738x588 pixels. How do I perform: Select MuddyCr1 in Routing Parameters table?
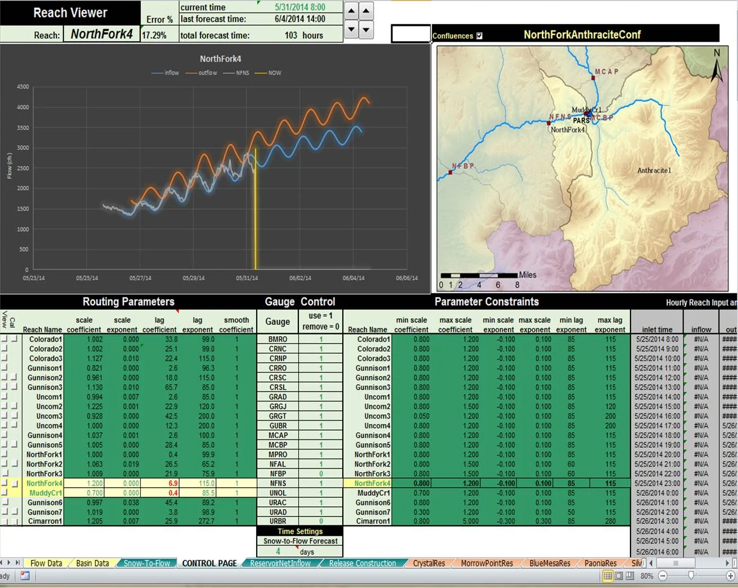click(45, 493)
